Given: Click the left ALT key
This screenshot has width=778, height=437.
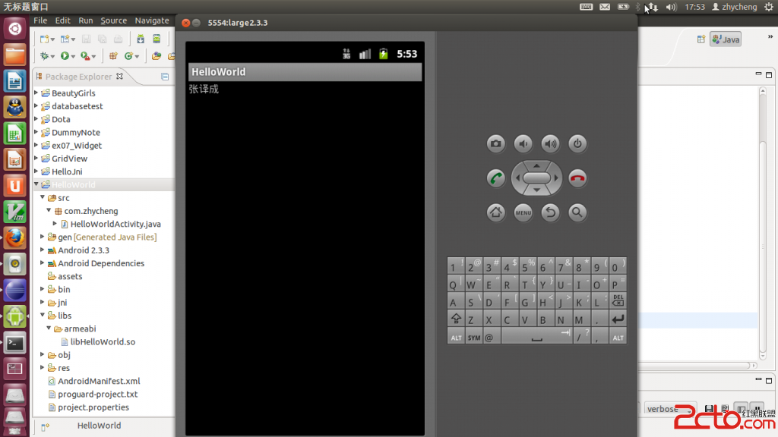Looking at the screenshot, I should pos(456,337).
